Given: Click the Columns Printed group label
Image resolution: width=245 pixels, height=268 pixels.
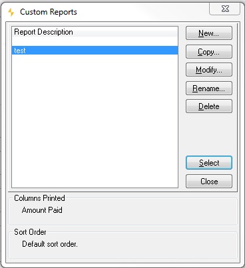Looking at the screenshot, I should (39, 198).
